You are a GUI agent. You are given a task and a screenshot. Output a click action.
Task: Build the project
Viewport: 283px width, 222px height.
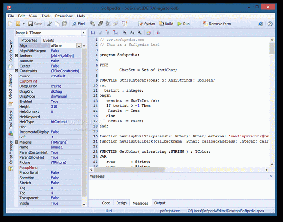[x=166, y=24]
